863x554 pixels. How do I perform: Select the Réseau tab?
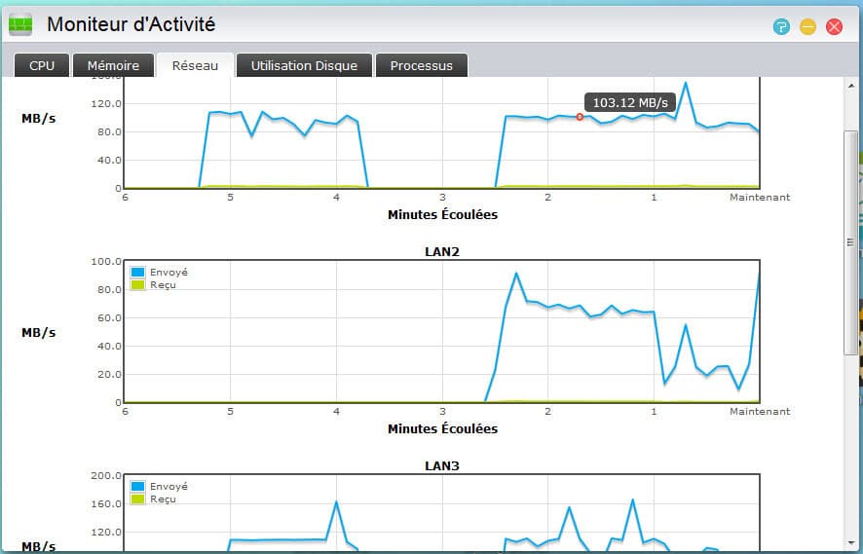pyautogui.click(x=196, y=65)
